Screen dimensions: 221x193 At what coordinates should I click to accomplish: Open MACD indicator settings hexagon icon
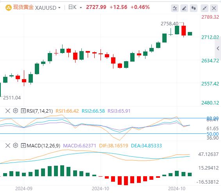(16, 145)
